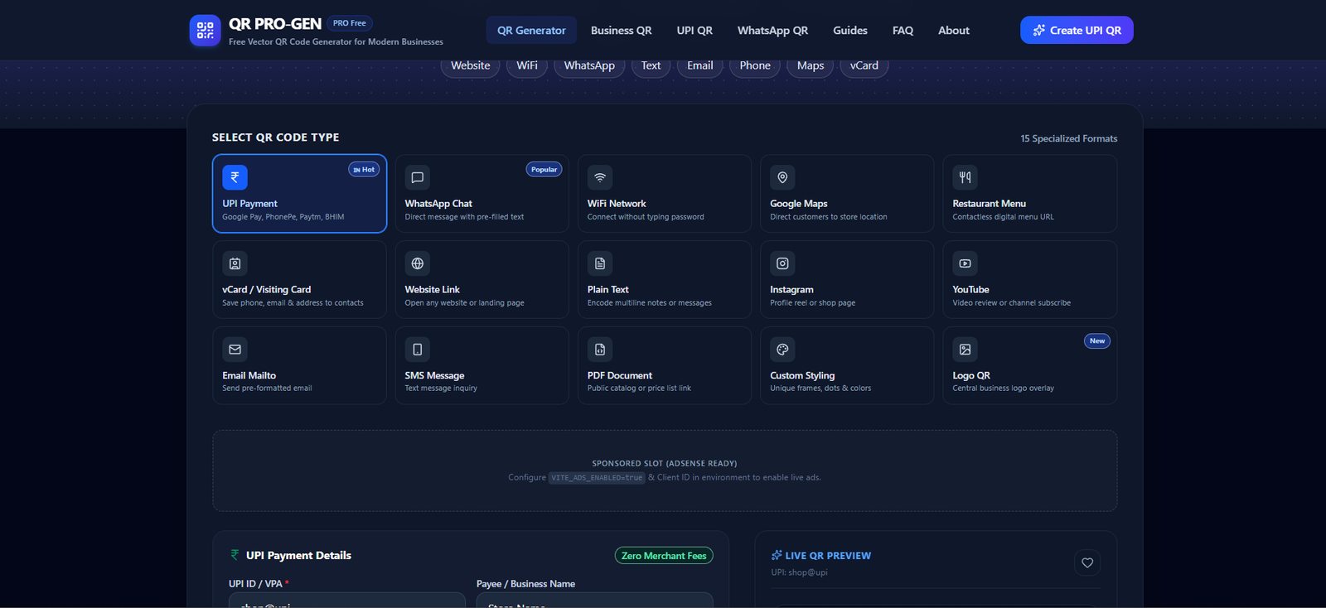The width and height of the screenshot is (1326, 608).
Task: Open the FAQ nav link
Action: click(x=903, y=31)
